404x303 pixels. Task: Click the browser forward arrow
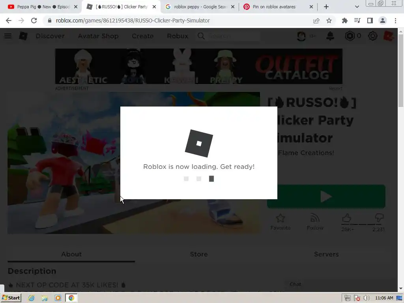(21, 21)
